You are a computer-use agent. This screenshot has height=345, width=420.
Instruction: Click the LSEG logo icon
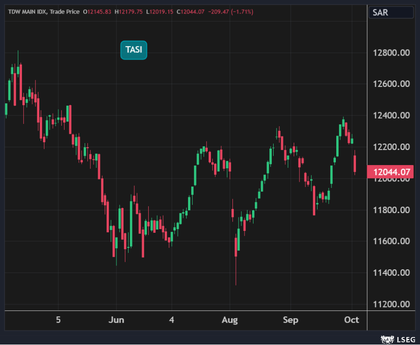(386, 338)
